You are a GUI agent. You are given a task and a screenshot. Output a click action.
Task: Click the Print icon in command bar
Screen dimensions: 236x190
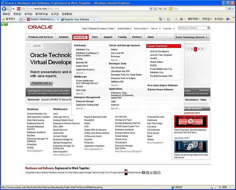pos(181,19)
